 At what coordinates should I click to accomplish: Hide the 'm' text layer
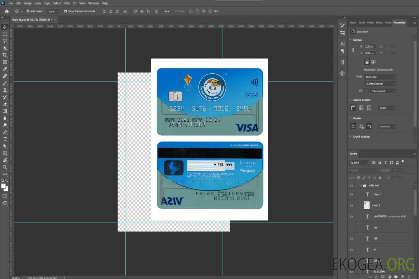pos(351,250)
